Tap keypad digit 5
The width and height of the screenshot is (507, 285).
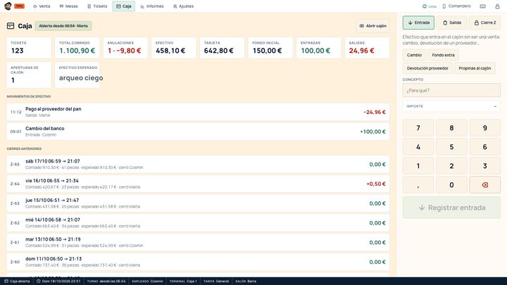pyautogui.click(x=451, y=147)
